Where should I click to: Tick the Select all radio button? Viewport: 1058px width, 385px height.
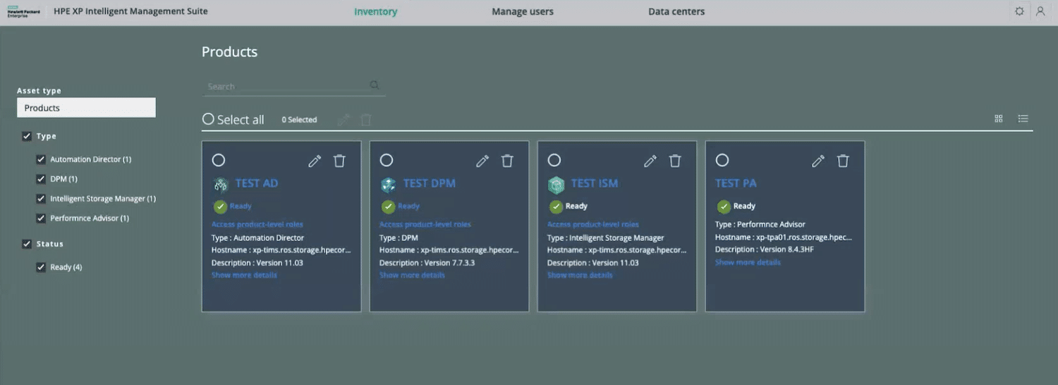(208, 119)
